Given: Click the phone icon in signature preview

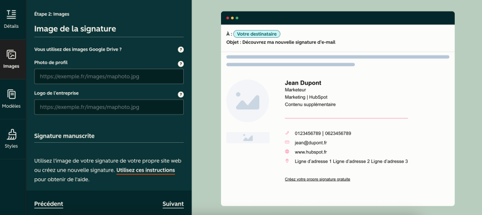Looking at the screenshot, I should pyautogui.click(x=287, y=133).
